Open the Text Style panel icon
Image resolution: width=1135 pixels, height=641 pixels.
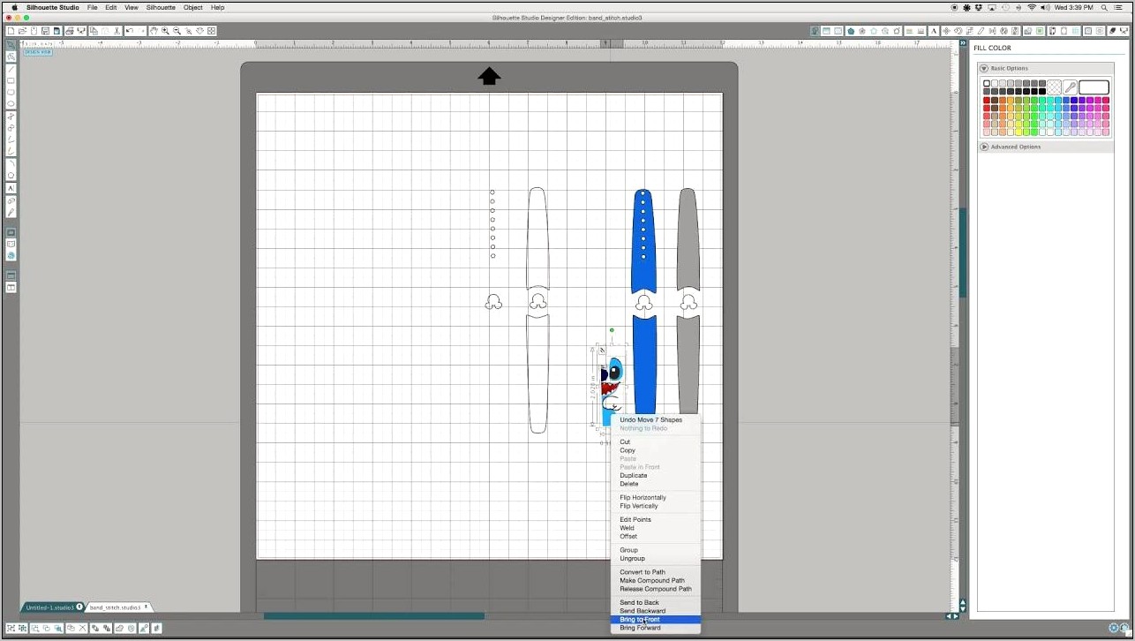934,31
